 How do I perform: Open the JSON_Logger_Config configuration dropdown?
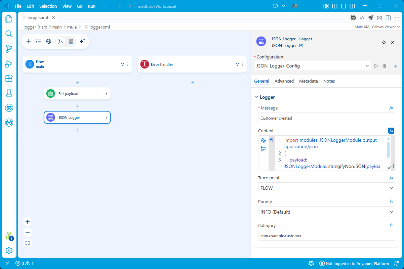(312, 66)
